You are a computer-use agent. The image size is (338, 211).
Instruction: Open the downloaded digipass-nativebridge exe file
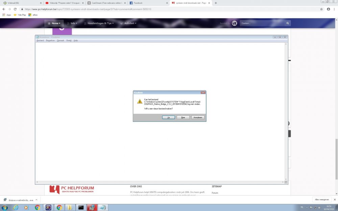pyautogui.click(x=19, y=200)
